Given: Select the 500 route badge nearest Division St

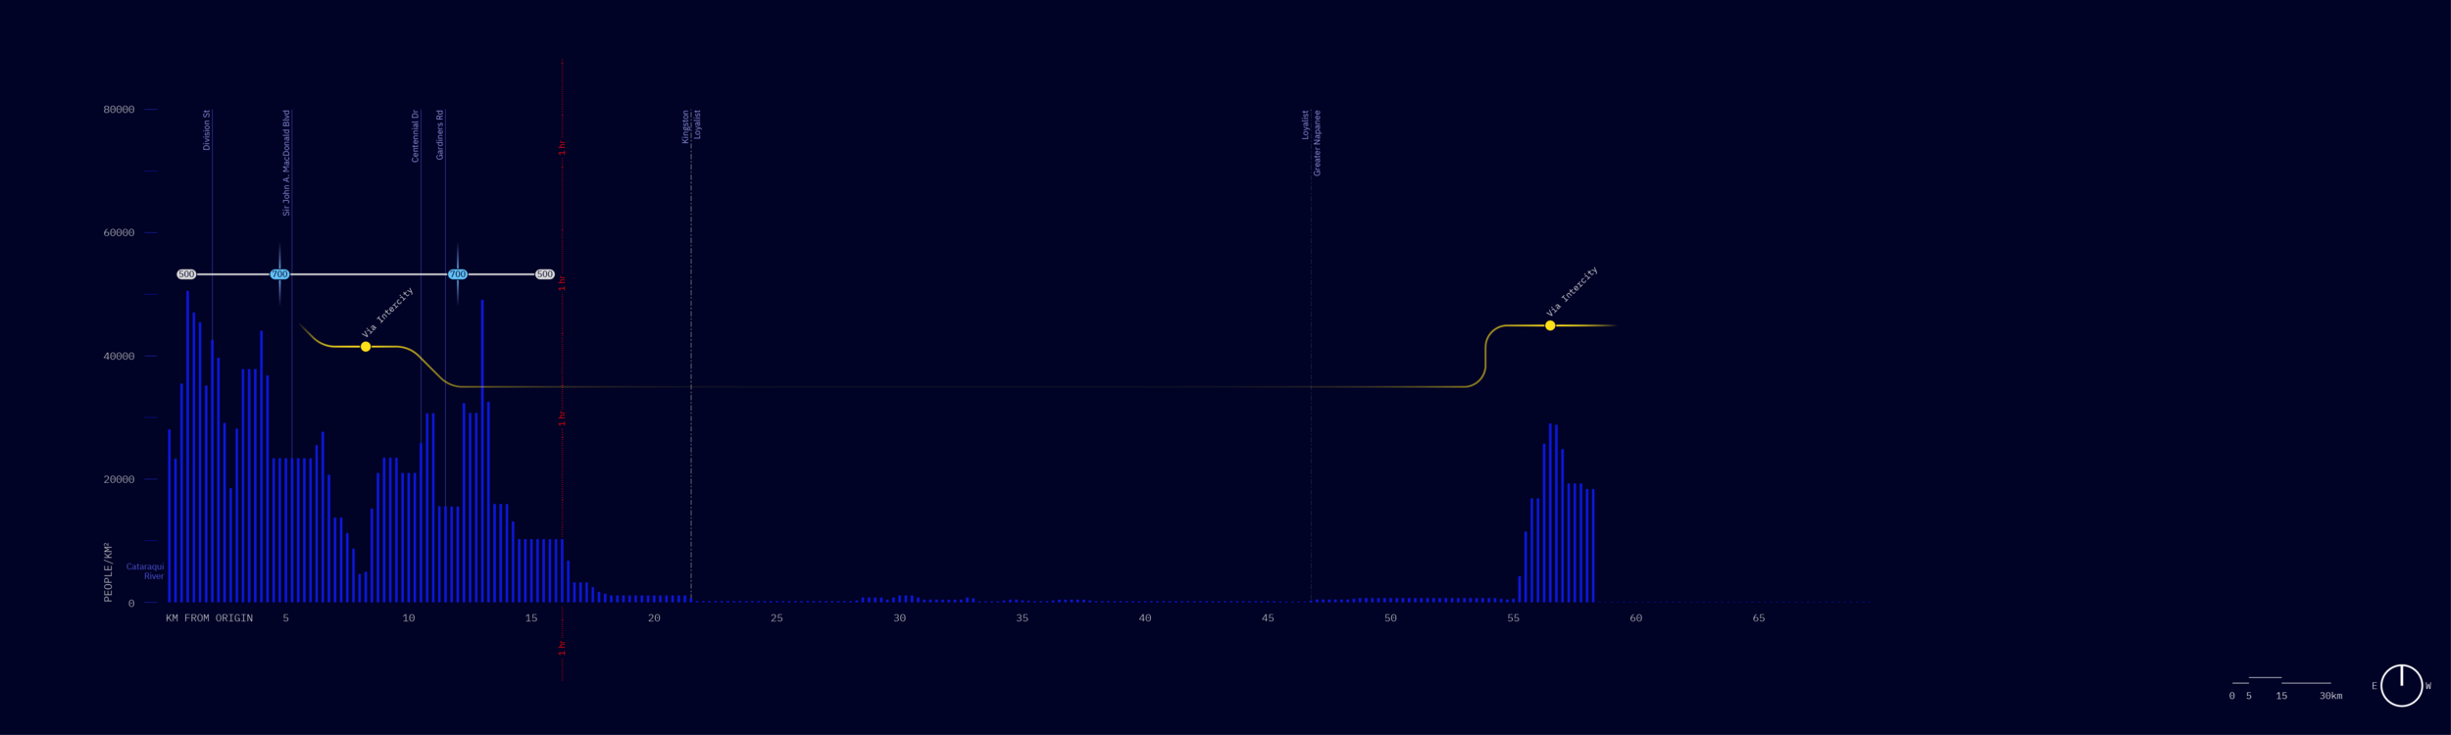Looking at the screenshot, I should 186,274.
